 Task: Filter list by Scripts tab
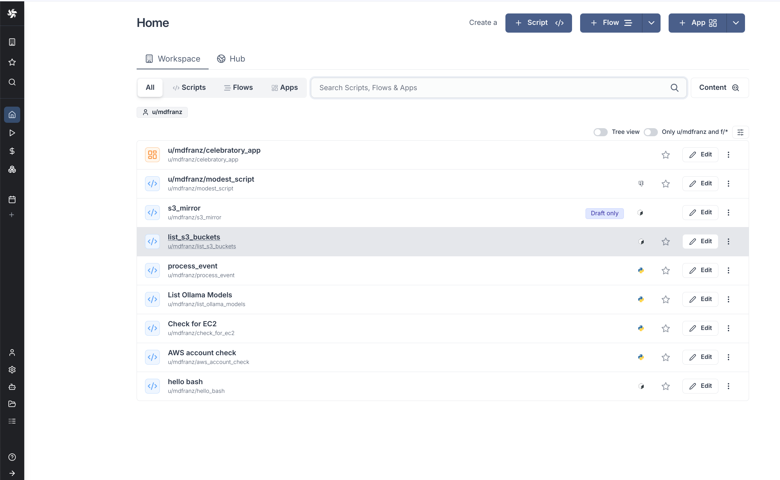coord(189,87)
